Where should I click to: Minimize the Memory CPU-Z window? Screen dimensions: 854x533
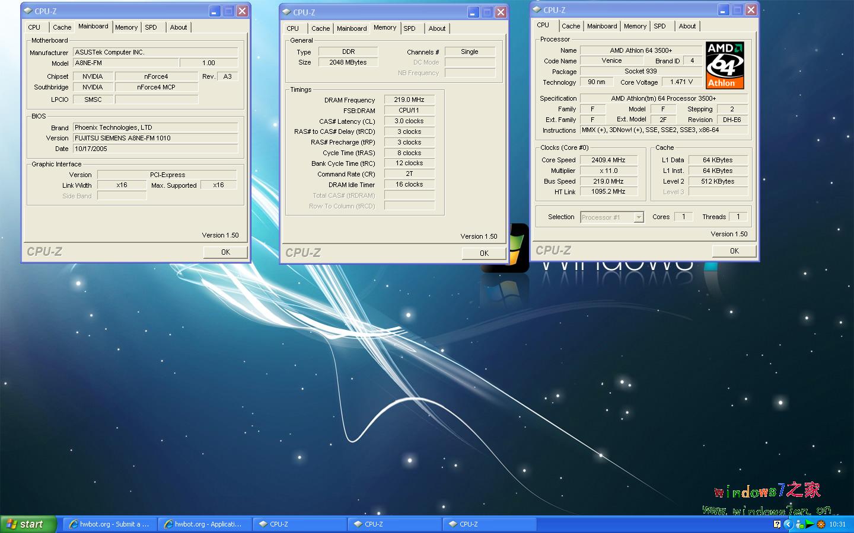pos(473,12)
